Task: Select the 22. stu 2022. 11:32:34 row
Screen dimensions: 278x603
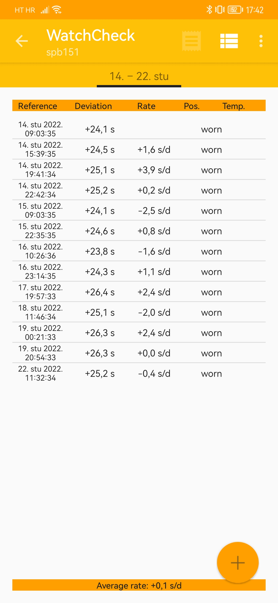Action: click(139, 373)
